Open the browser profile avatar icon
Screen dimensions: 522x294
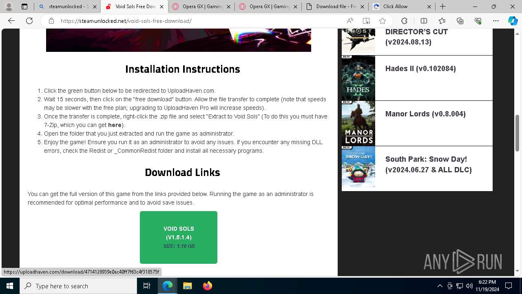coord(9,7)
